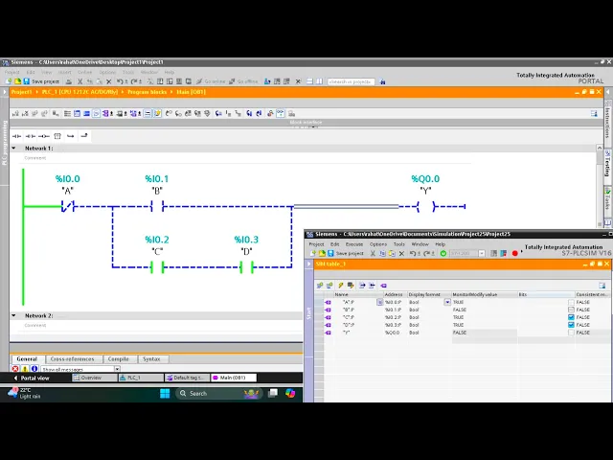The width and height of the screenshot is (613, 460).
Task: Toggle the Bits checkbox for row Y
Action: [571, 333]
